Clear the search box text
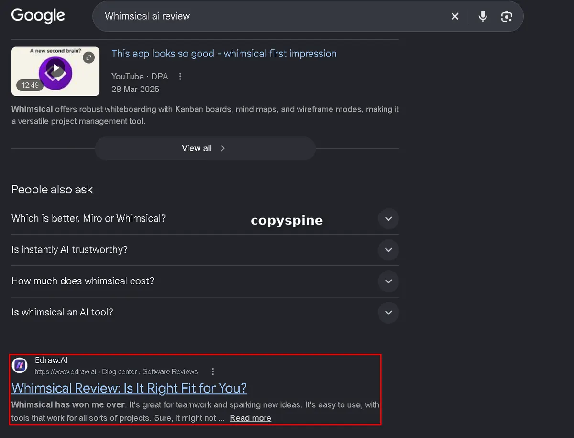The image size is (574, 438). [455, 16]
